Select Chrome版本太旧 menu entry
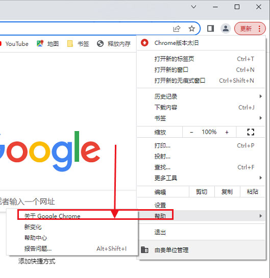 [201, 43]
